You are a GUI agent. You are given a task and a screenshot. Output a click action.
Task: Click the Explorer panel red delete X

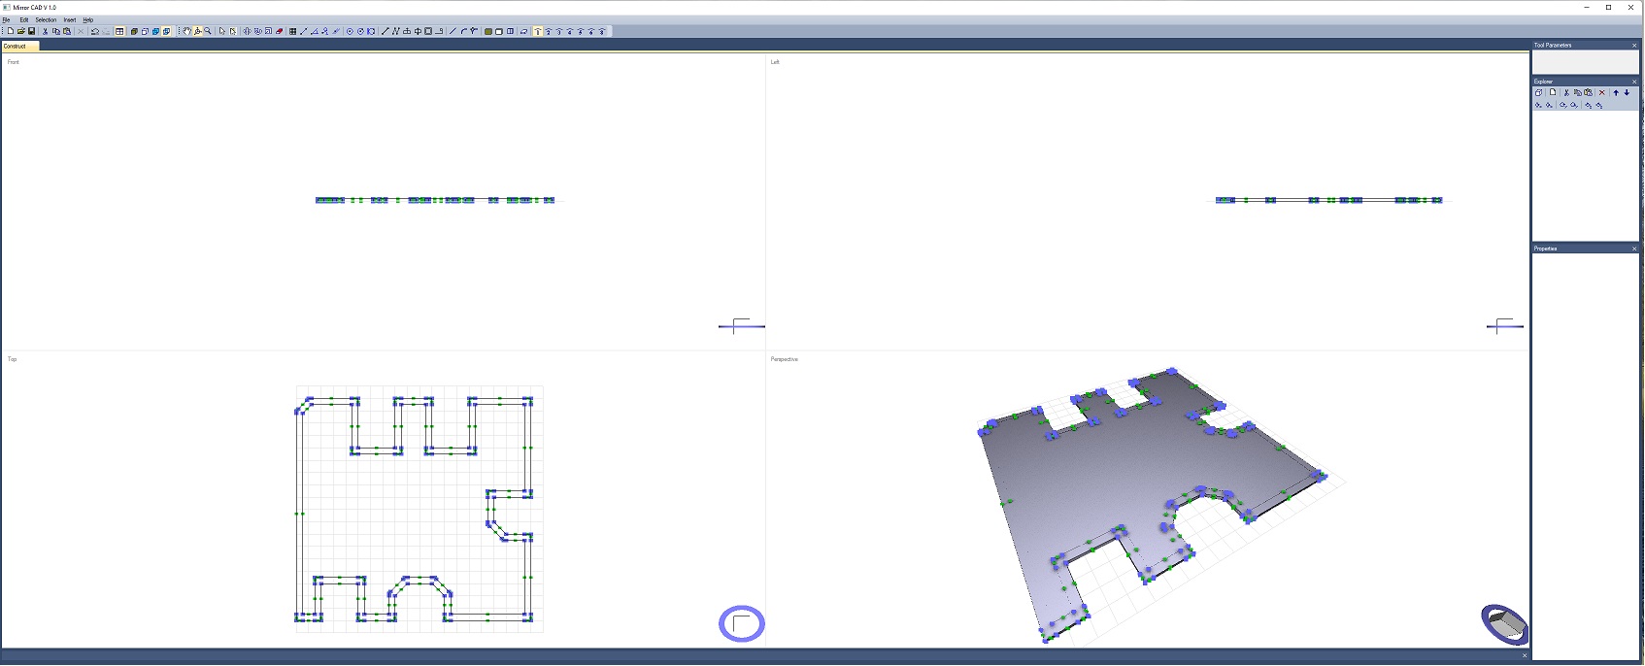(x=1602, y=92)
